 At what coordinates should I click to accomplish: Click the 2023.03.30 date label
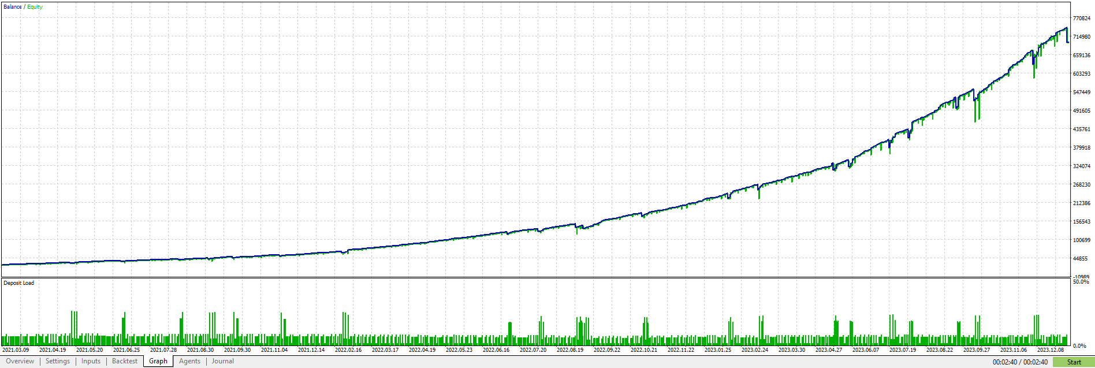tap(792, 350)
